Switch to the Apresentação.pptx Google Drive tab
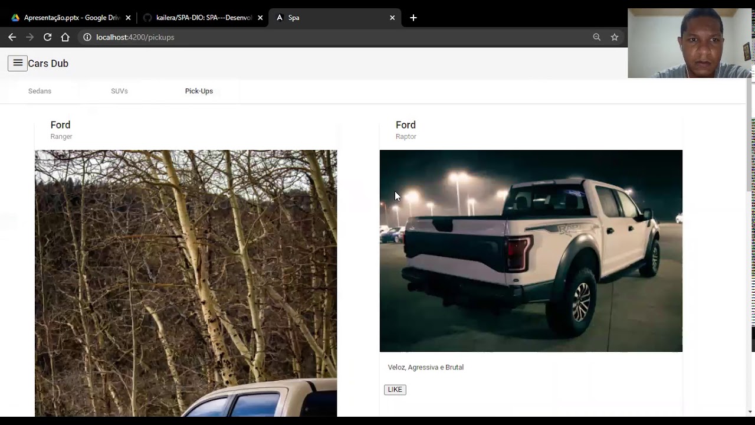Screen dimensions: 755x425 (x=70, y=18)
